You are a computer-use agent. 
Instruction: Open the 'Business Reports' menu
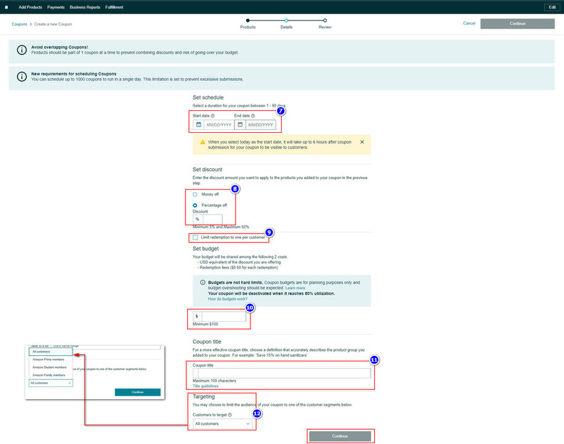click(85, 7)
